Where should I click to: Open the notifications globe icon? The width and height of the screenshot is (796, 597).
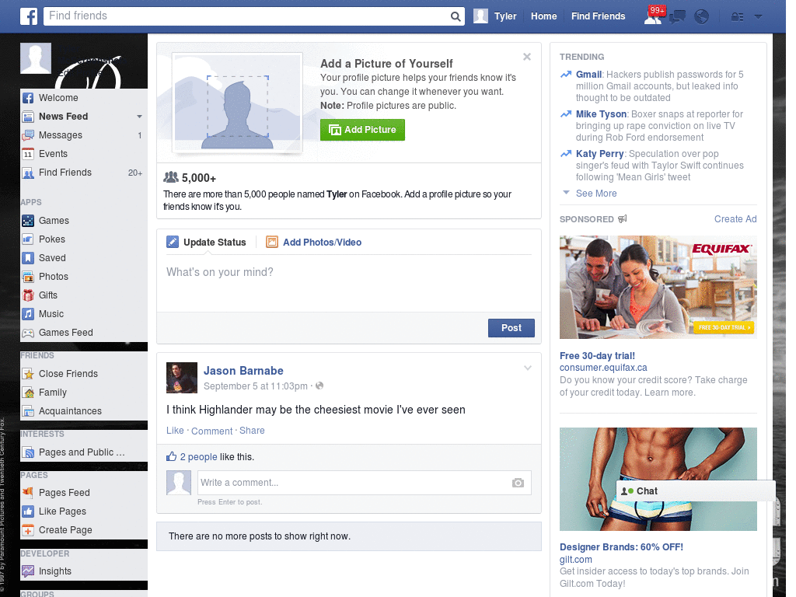tap(702, 17)
